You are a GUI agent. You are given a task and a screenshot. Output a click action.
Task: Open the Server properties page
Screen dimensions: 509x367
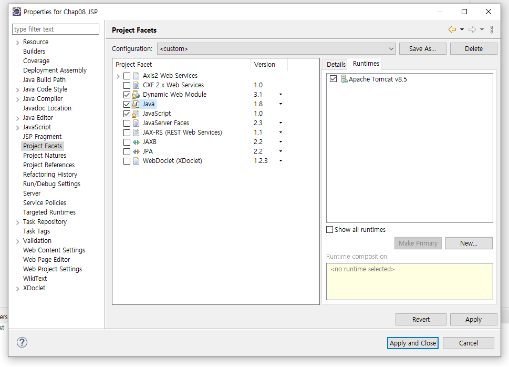pos(32,193)
